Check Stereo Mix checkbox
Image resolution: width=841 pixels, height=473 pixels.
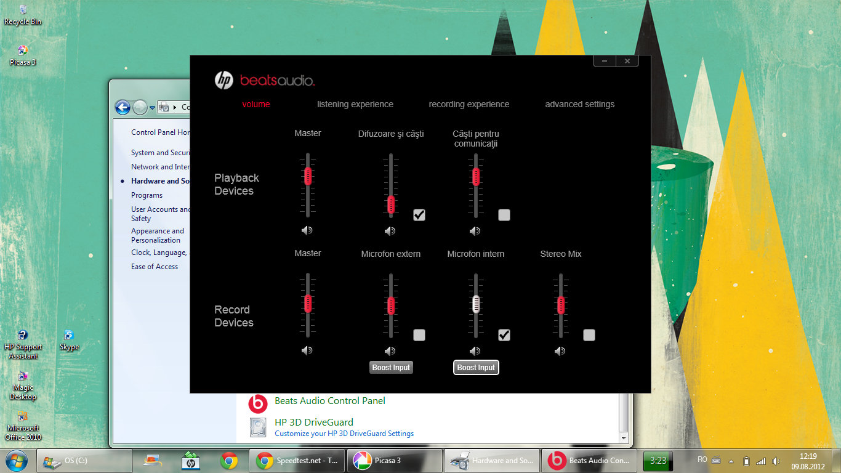tap(589, 334)
